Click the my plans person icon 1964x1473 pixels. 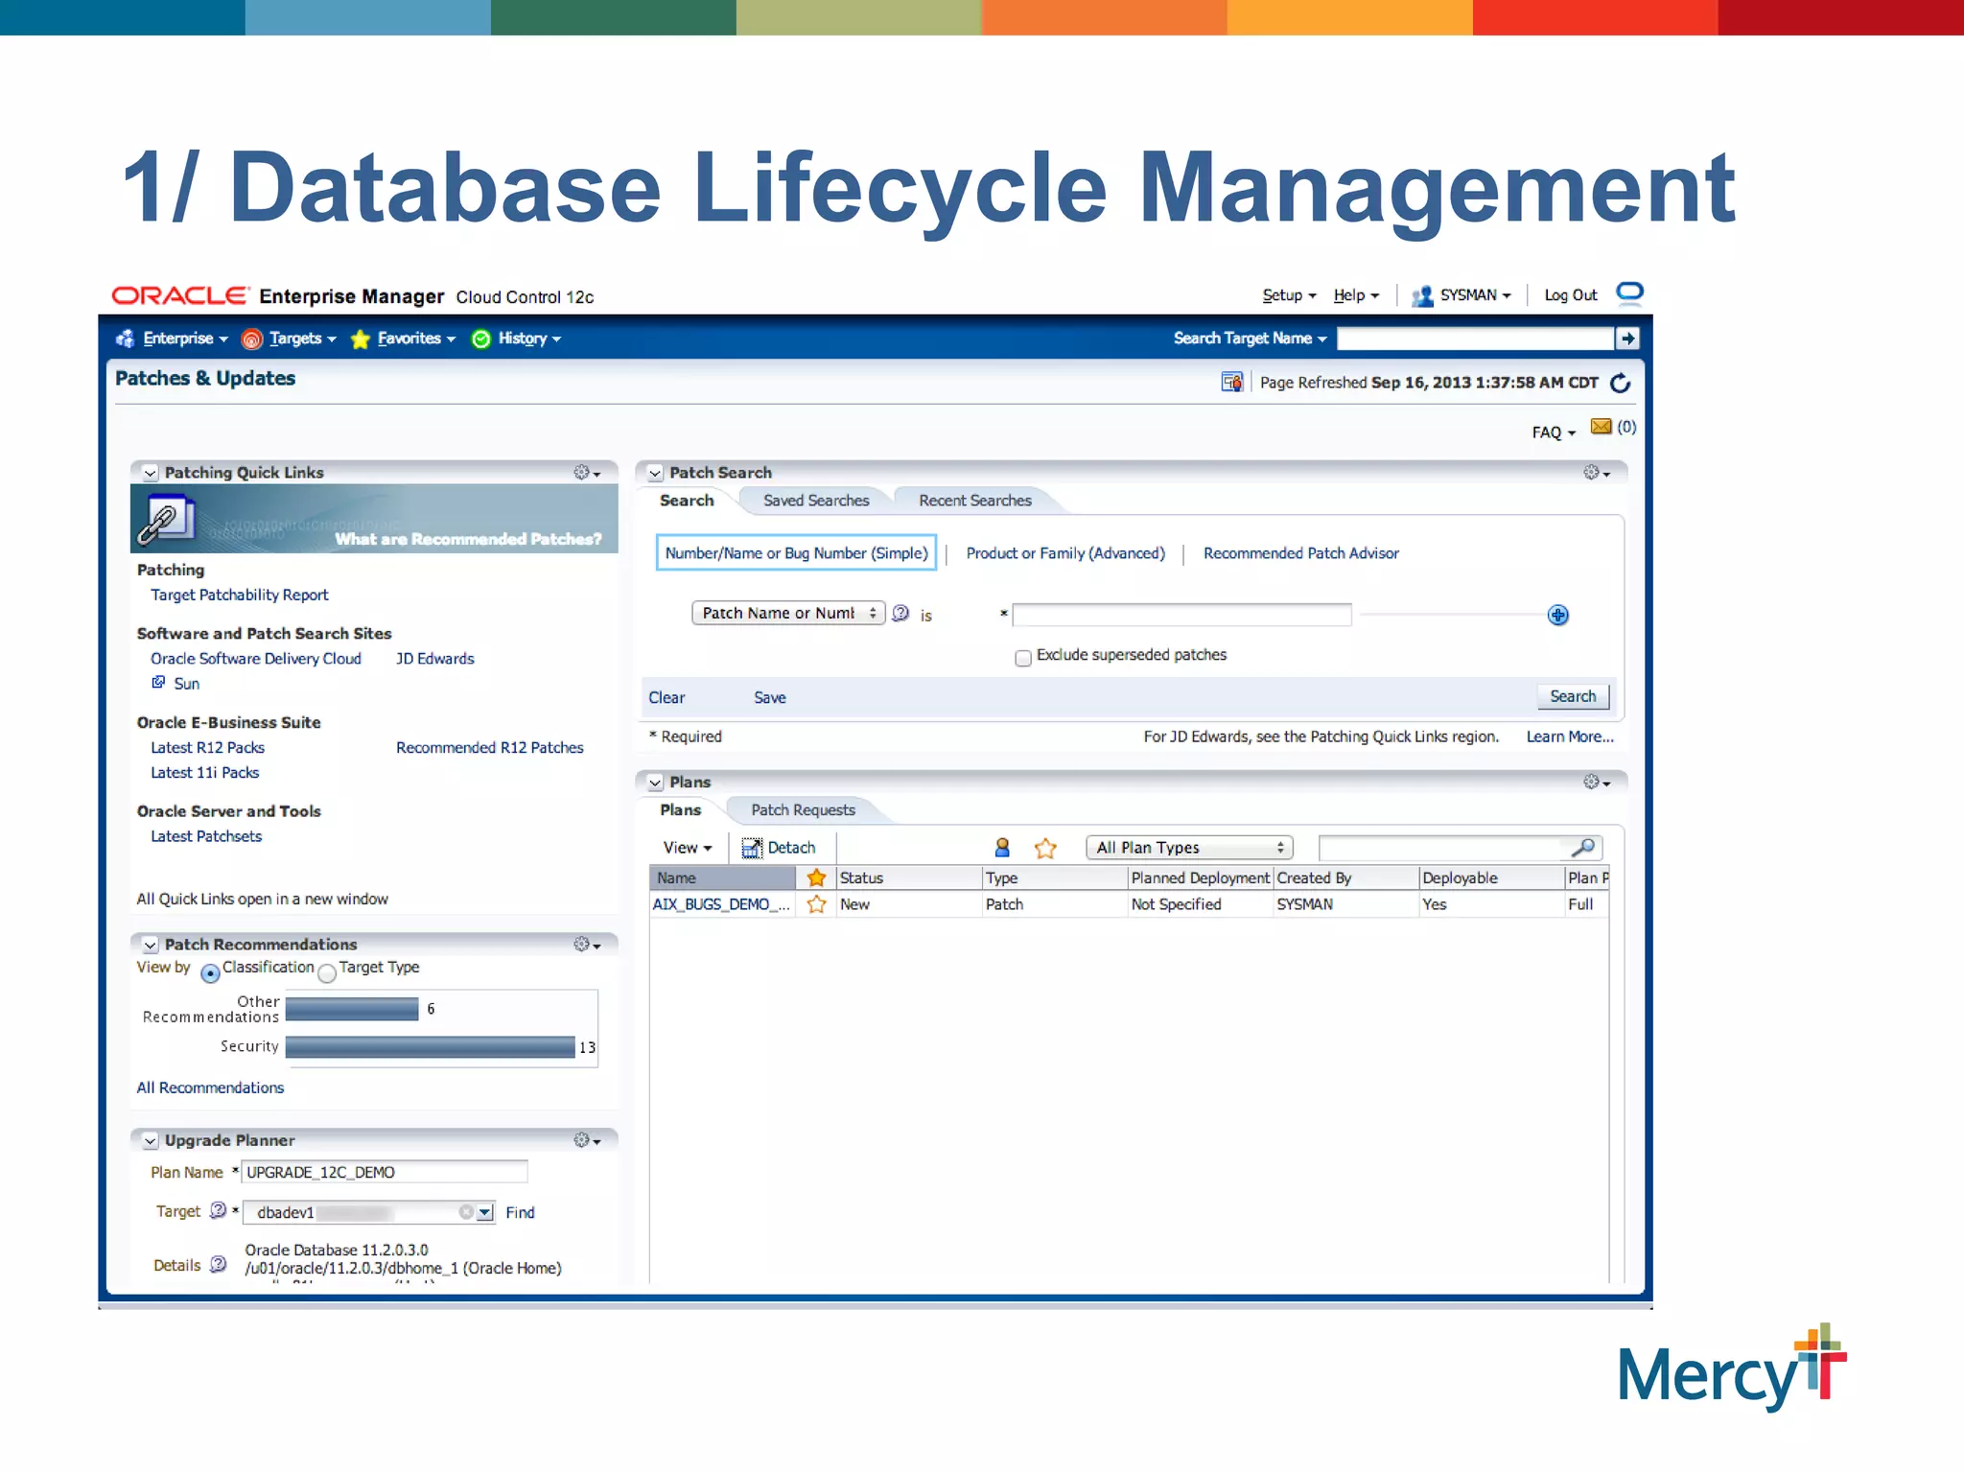pyautogui.click(x=1002, y=848)
